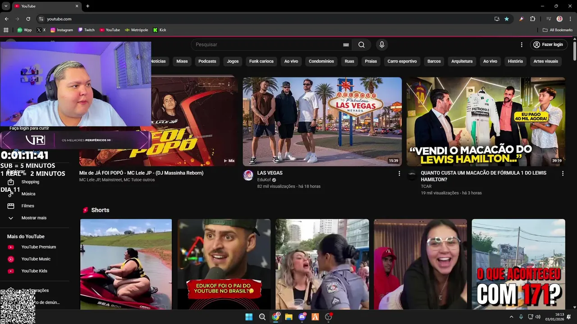Open the Windows Start menu
The image size is (577, 324).
tap(249, 317)
